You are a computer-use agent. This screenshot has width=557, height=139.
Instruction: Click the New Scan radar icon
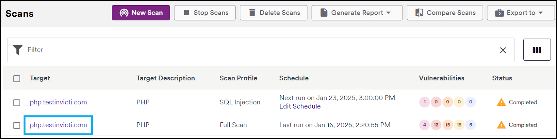click(x=124, y=13)
